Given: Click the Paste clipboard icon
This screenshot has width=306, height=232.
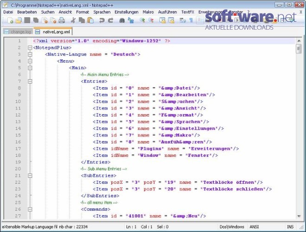Looking at the screenshot, I should click(x=90, y=20).
